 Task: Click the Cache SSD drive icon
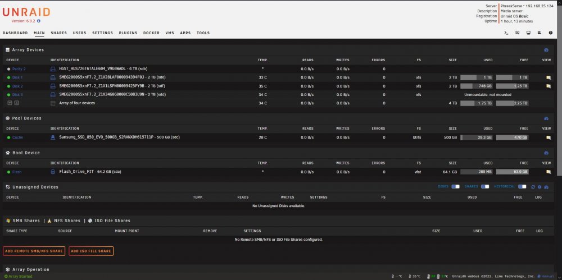pos(53,137)
